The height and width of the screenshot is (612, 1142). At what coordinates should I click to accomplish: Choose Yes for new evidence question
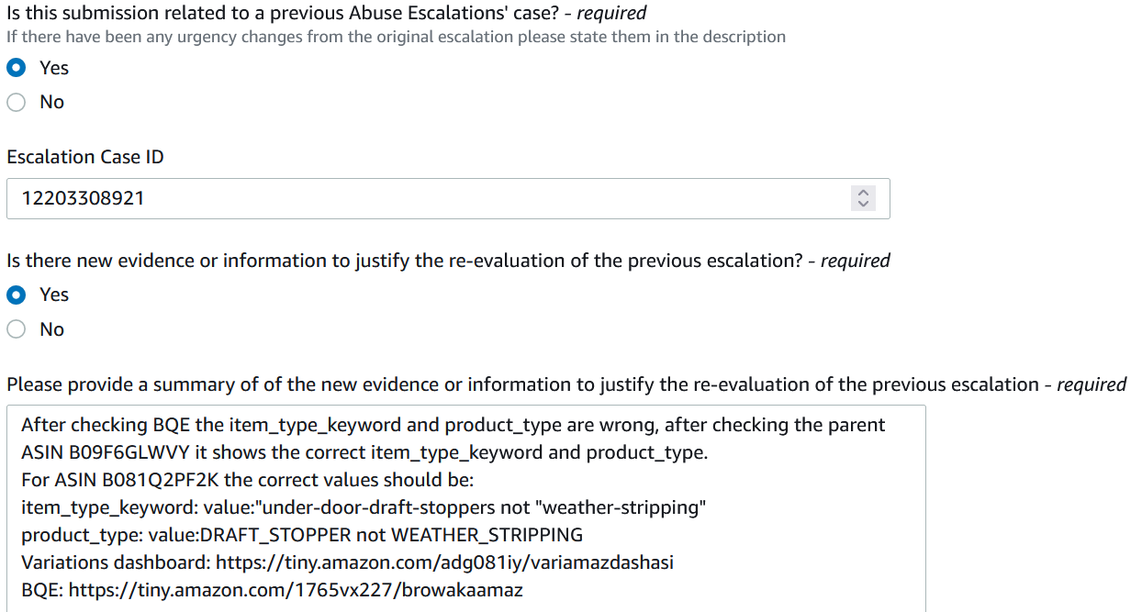click(x=16, y=295)
